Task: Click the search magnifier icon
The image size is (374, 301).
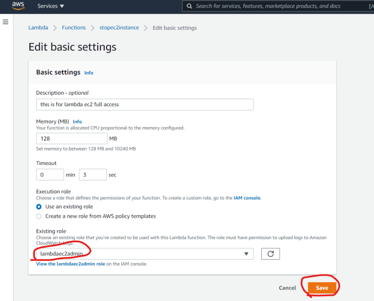Action: point(189,6)
